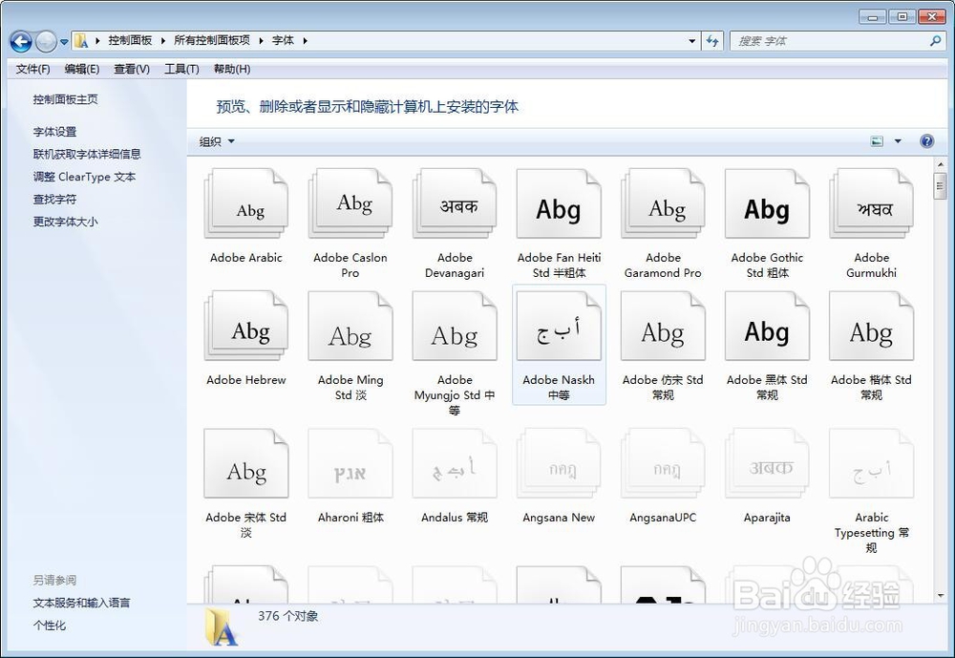This screenshot has height=658, width=955.
Task: Click the Adobe Gurmukhi font icon
Action: pyautogui.click(x=871, y=203)
